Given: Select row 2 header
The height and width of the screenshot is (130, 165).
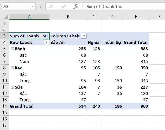Looking at the screenshot, I should pos(5,30).
